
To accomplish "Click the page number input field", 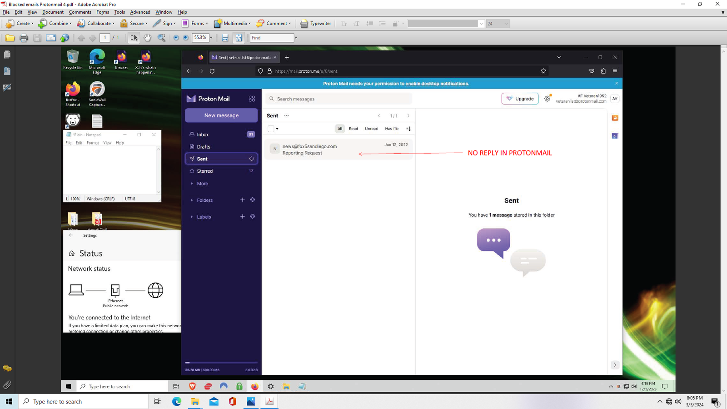I will (x=105, y=38).
